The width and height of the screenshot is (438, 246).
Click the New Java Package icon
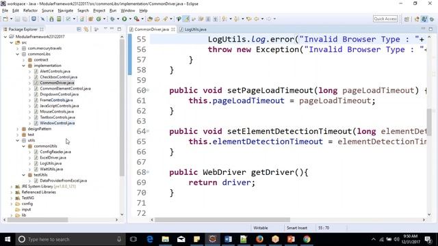coord(90,19)
